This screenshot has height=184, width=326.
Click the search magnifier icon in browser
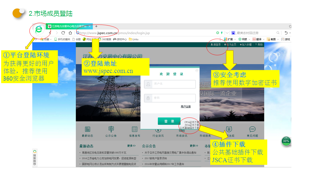pyautogui.click(x=278, y=33)
